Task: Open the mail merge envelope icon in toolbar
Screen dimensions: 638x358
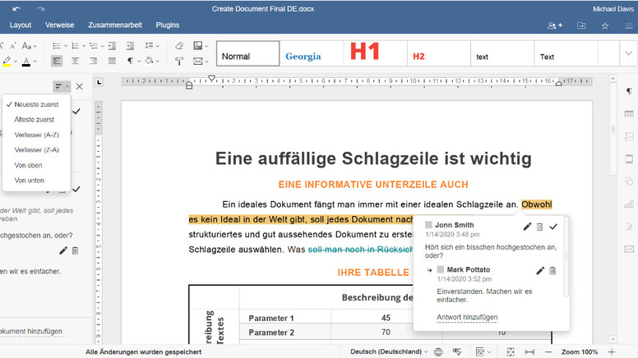Action: click(x=200, y=62)
